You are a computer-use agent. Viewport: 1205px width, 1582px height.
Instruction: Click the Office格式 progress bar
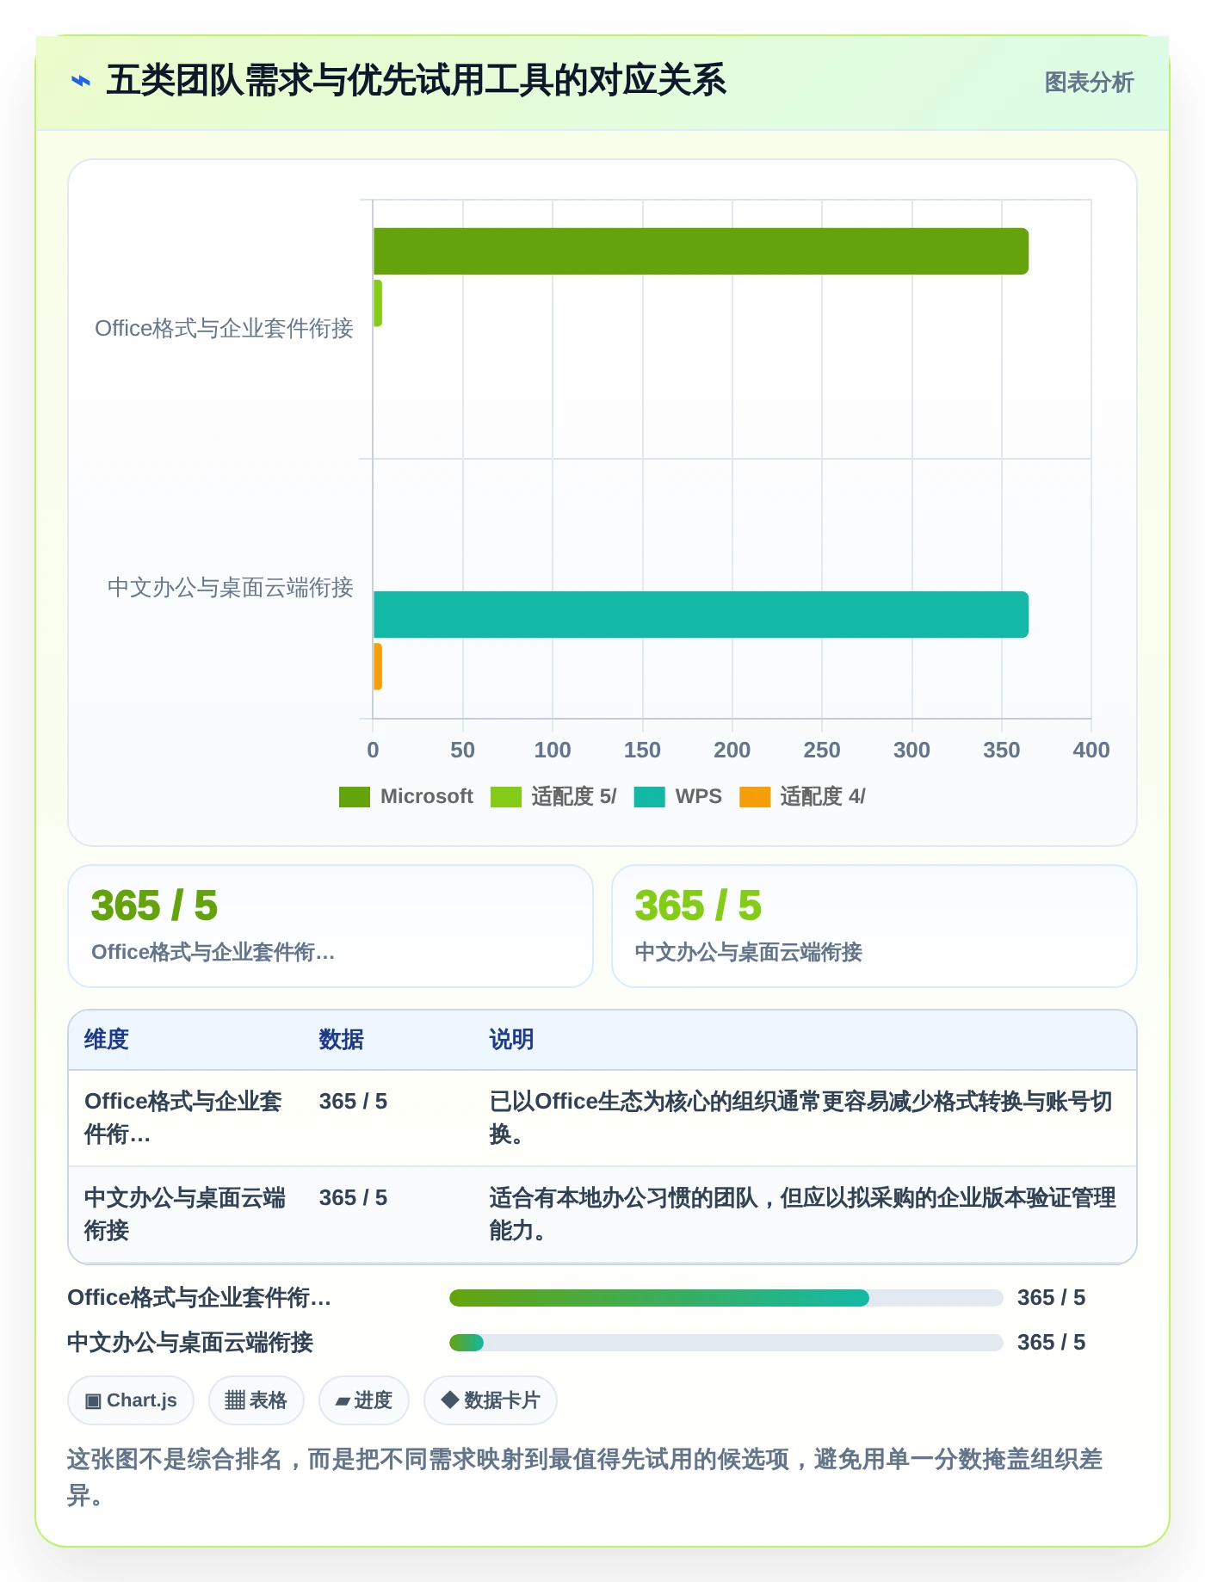coord(726,1298)
